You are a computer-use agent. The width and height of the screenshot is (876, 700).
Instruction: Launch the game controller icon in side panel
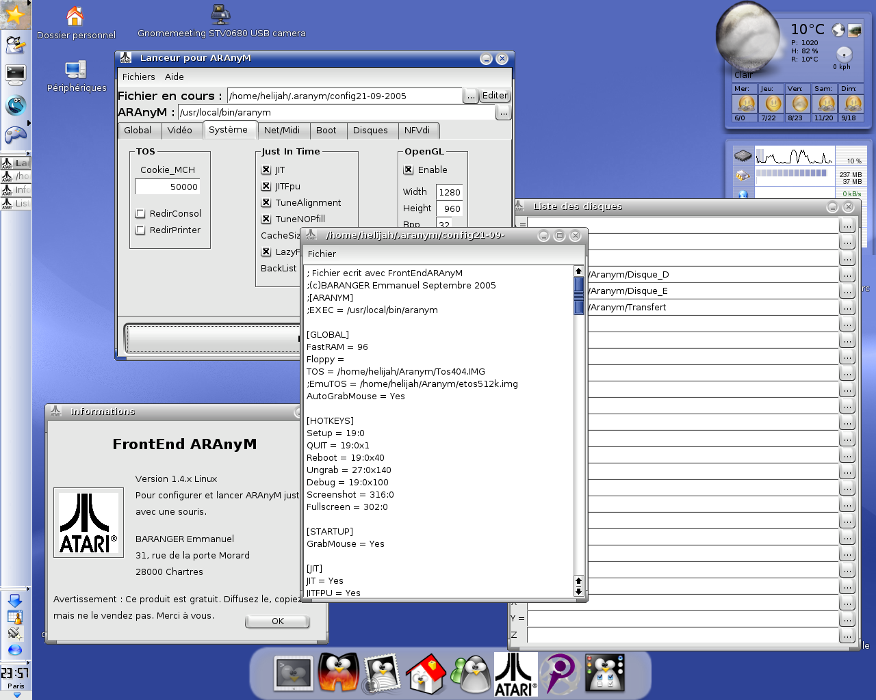(15, 134)
